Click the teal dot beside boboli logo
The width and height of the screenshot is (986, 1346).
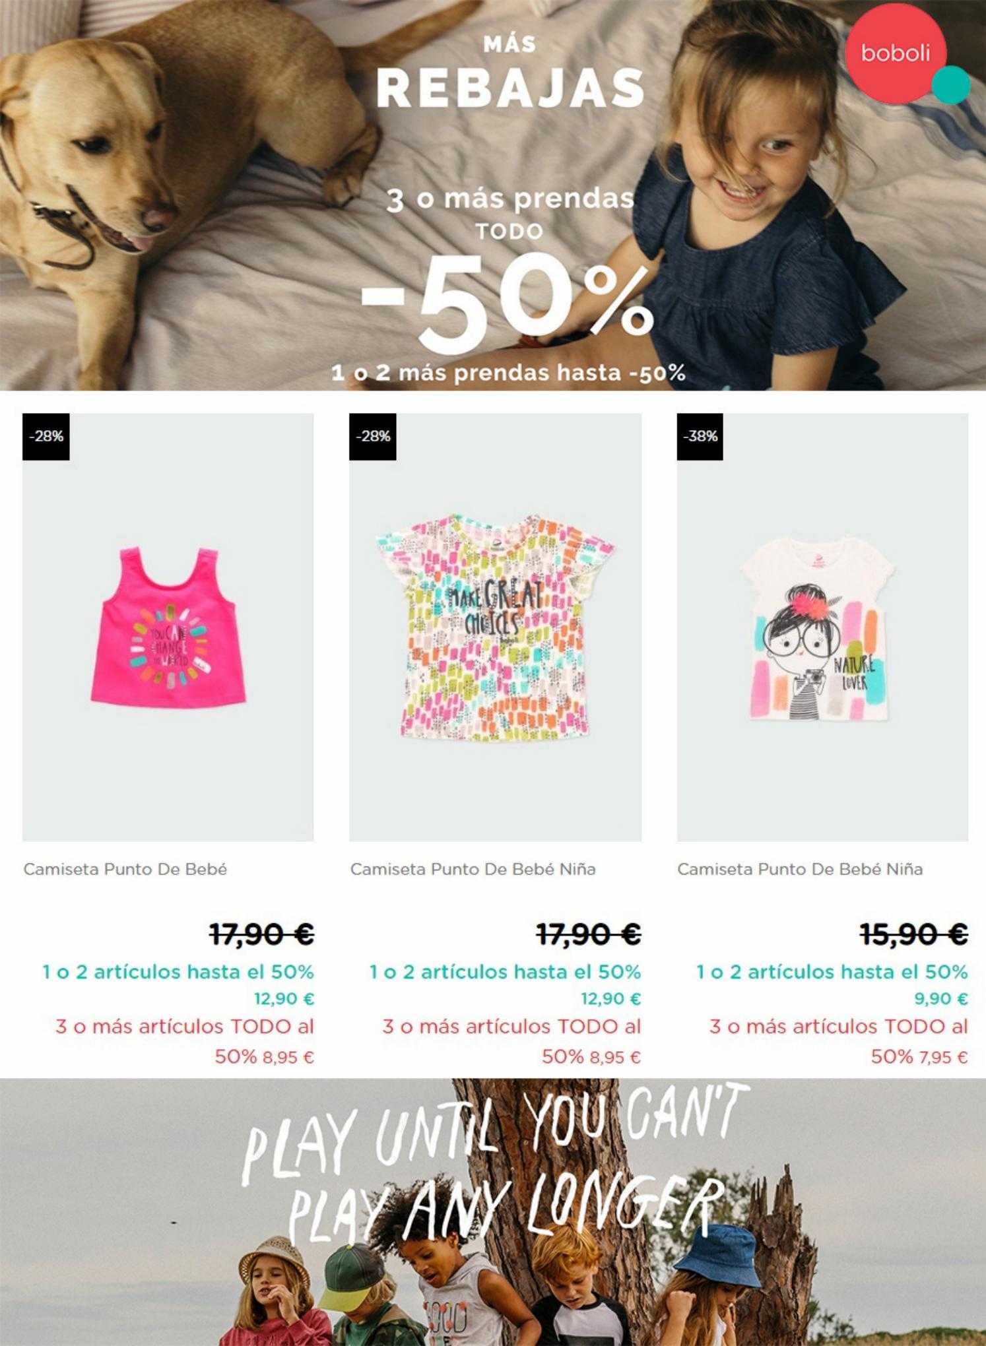[951, 84]
